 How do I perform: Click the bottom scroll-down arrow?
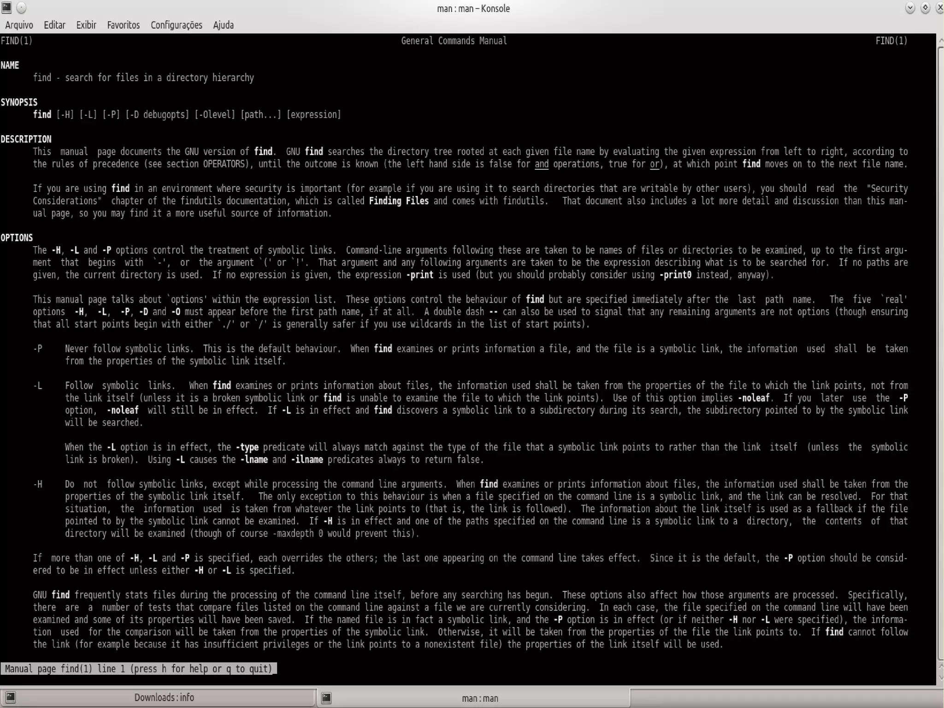940,678
